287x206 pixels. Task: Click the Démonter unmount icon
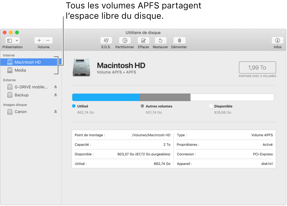[179, 40]
